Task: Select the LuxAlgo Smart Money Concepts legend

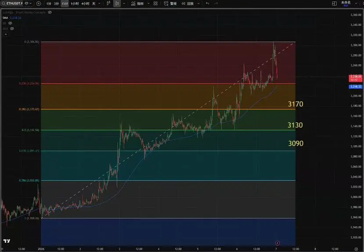Action: point(24,12)
